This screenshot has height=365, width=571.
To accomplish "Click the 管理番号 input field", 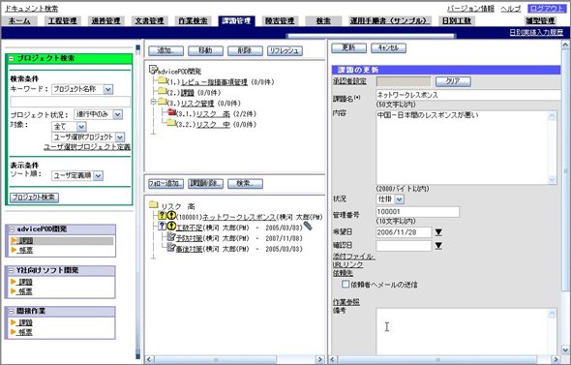I will (417, 212).
